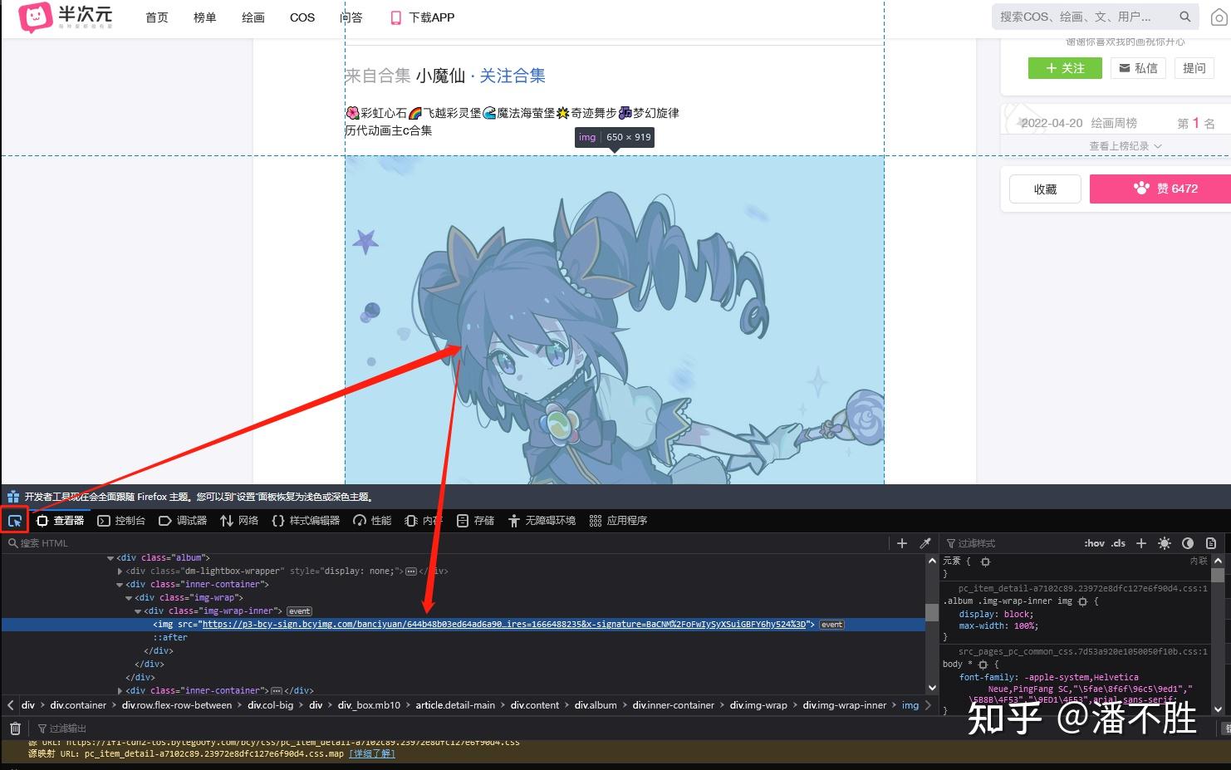Screen dimensions: 1231x770
Task: Open pc_item_detail css source link in rules
Action: (x=1082, y=588)
